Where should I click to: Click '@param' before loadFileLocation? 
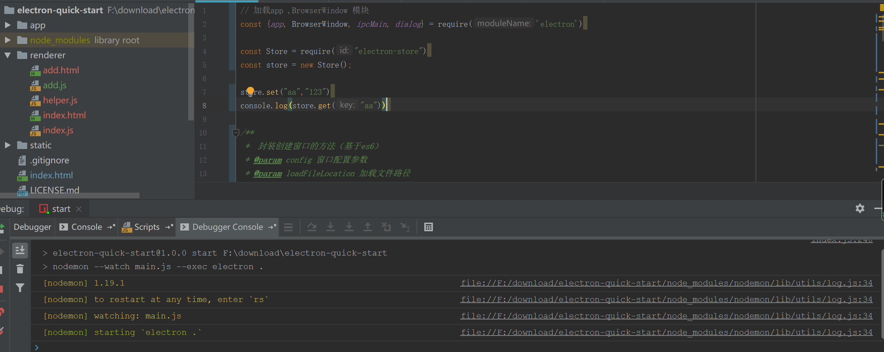tap(268, 174)
